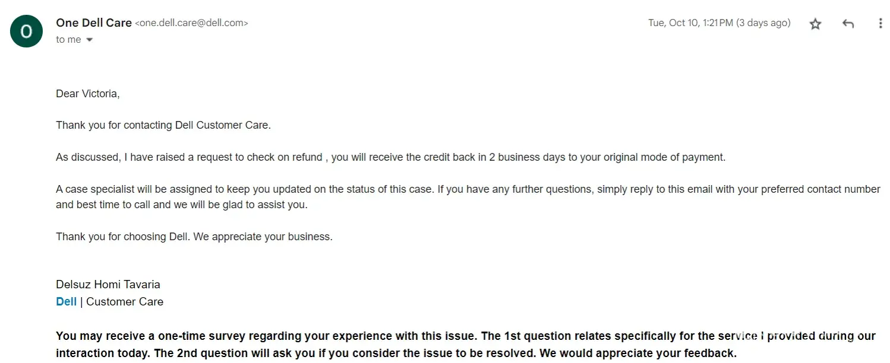The height and width of the screenshot is (363, 890).
Task: Star this email from One Dell Care
Action: 815,24
